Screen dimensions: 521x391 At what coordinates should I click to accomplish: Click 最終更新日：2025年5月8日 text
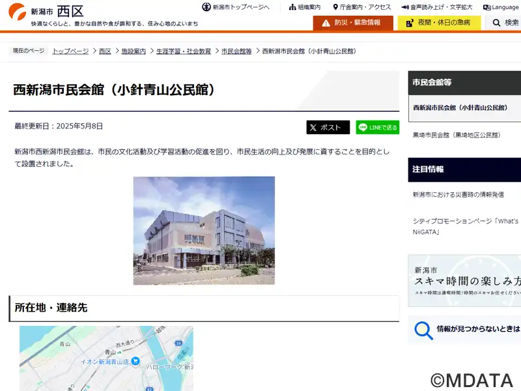tap(59, 126)
